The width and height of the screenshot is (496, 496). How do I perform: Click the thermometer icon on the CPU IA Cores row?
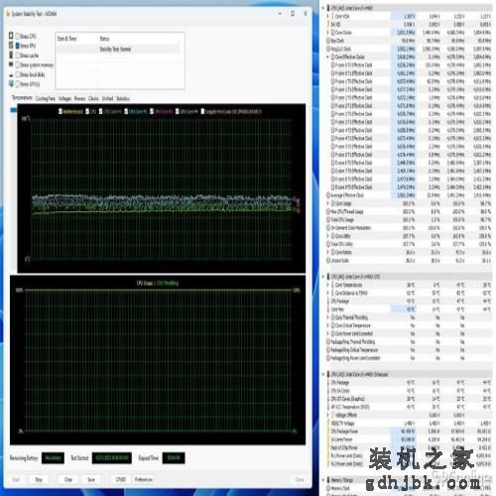coord(328,391)
